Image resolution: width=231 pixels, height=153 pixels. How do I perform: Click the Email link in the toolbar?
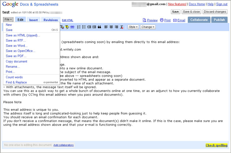click(179, 20)
